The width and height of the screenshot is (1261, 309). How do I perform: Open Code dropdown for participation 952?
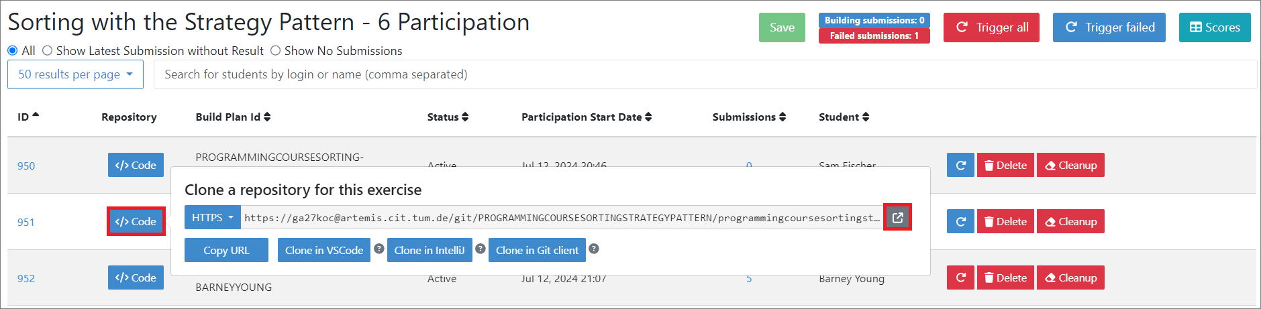[136, 277]
